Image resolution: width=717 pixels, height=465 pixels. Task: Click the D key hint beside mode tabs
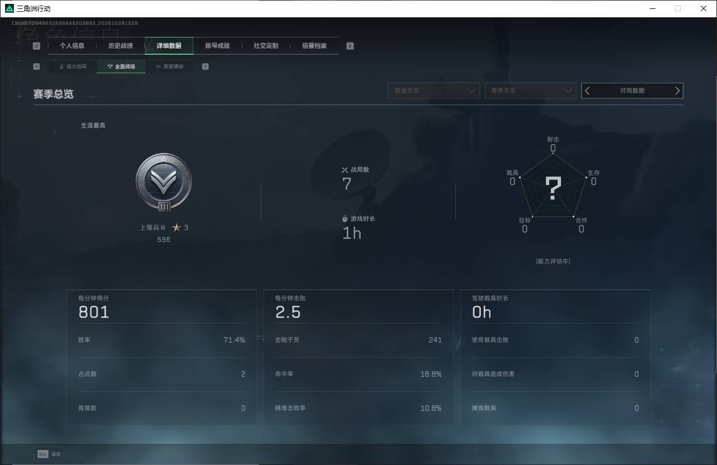tap(205, 67)
